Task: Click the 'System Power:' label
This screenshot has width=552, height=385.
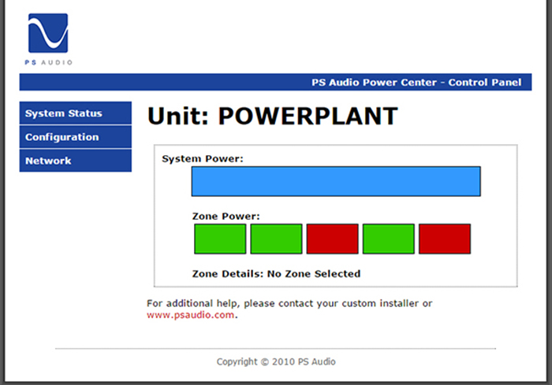Action: [203, 159]
